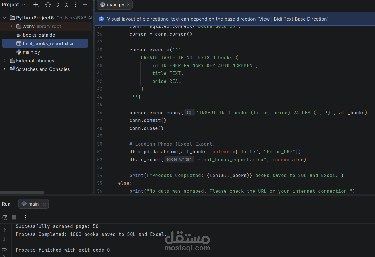
Task: Click the 'conn.close()' code line
Action: click(x=146, y=128)
